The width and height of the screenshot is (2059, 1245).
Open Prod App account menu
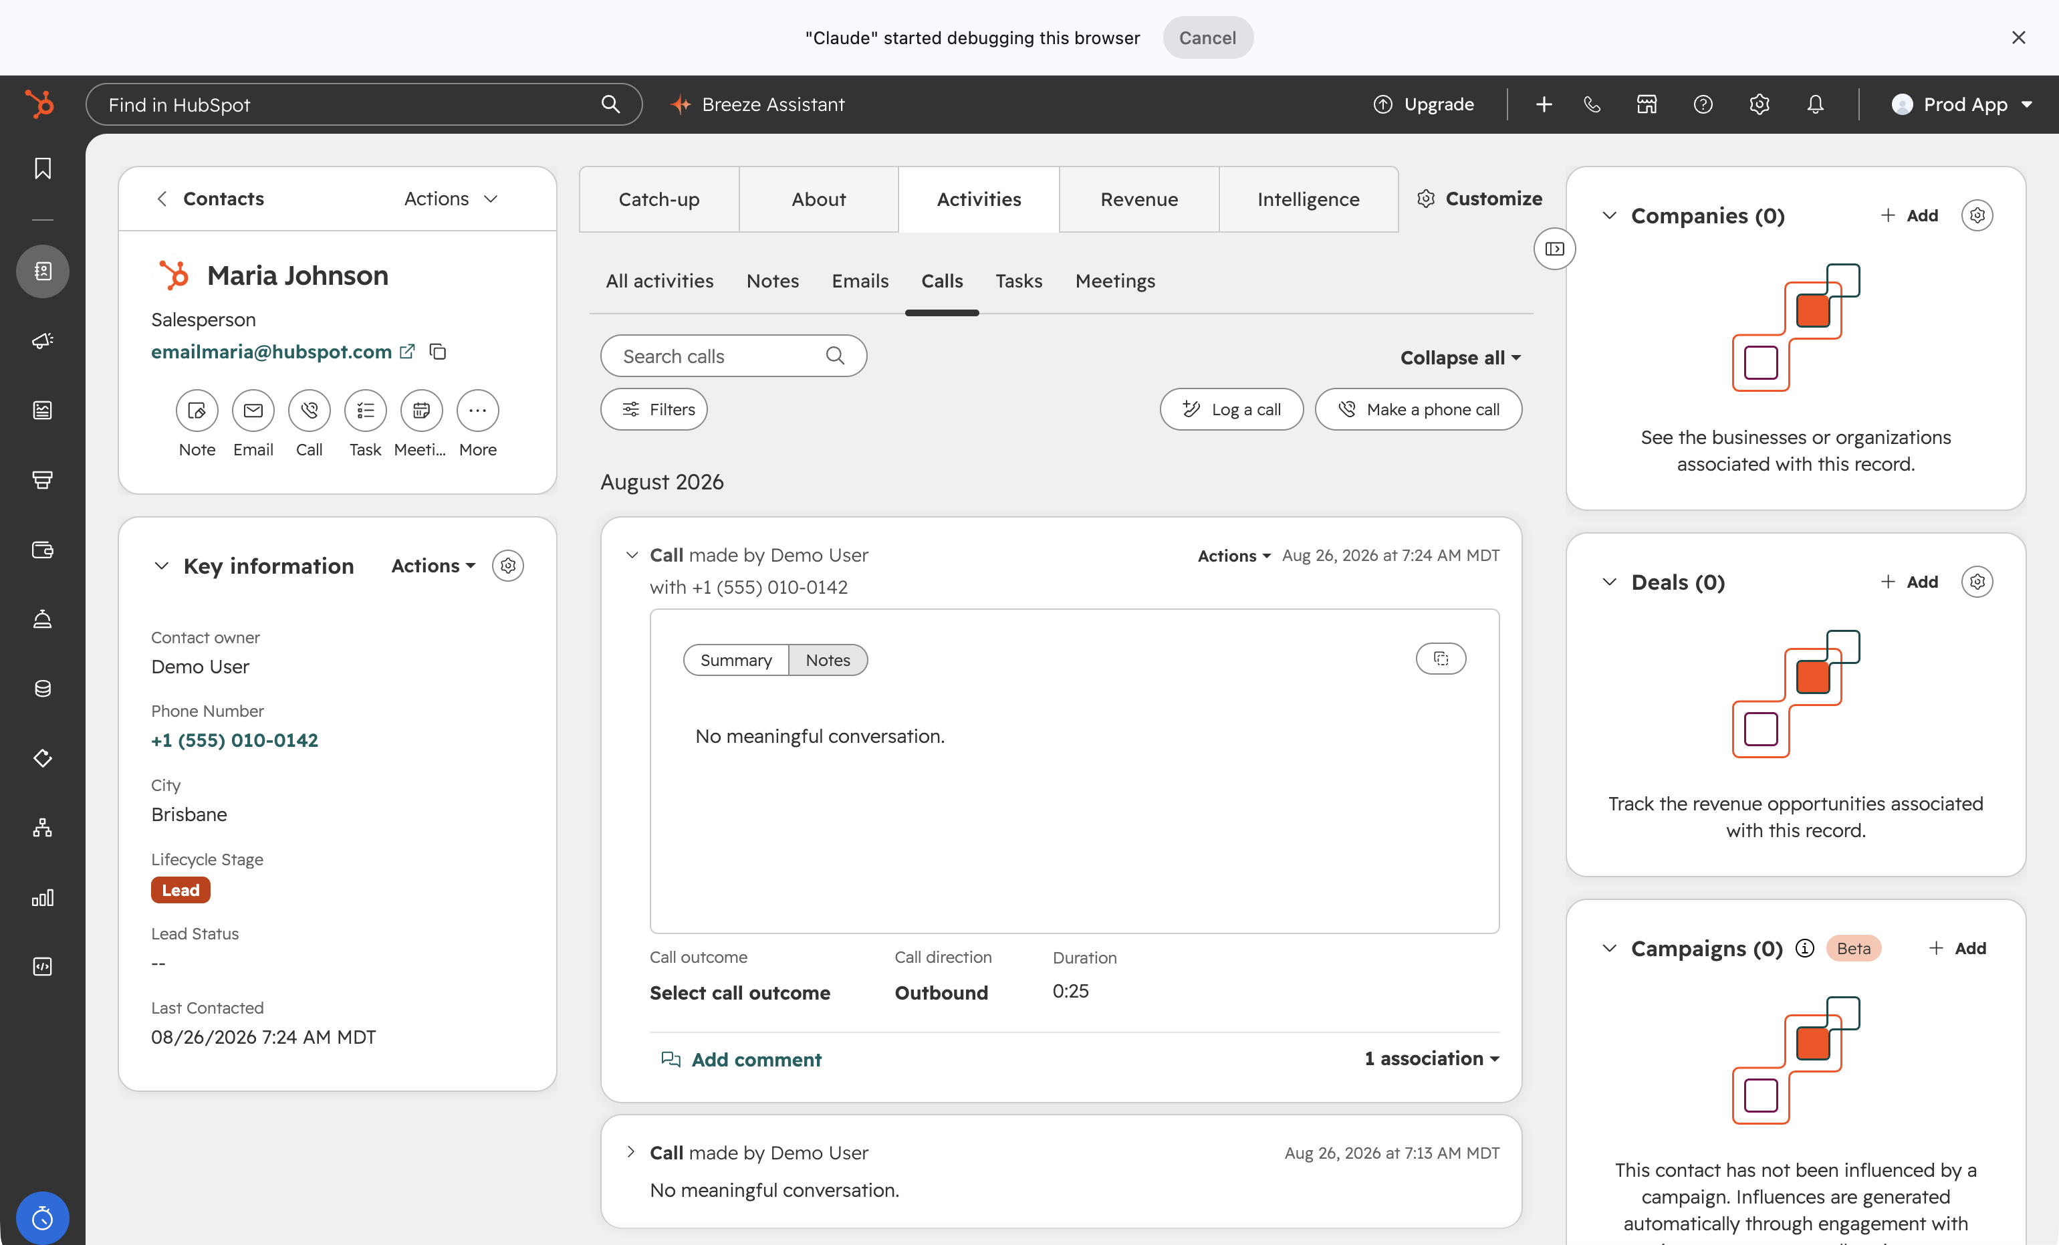tap(1961, 104)
